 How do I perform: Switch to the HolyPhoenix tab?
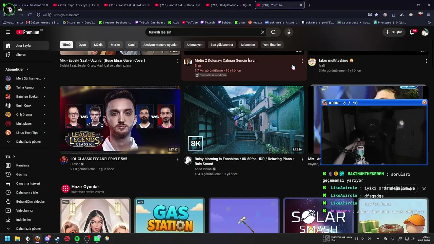pos(229,5)
